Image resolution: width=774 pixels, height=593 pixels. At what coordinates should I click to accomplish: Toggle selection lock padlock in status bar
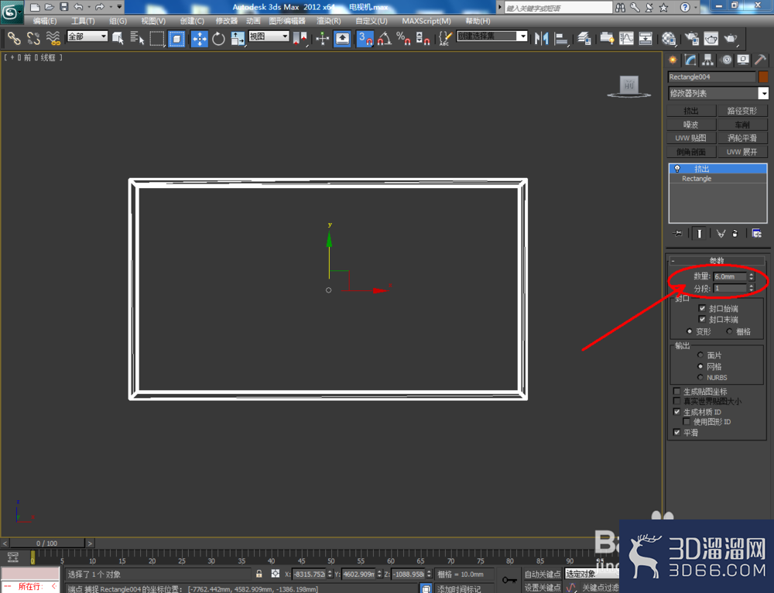click(259, 574)
